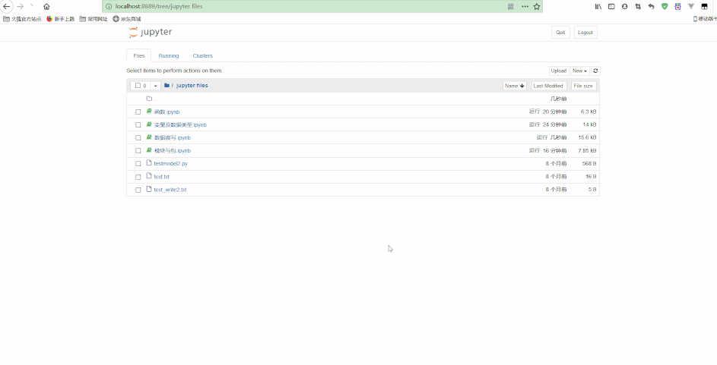Open the New dropdown menu
This screenshot has width=717, height=365.
pos(579,71)
